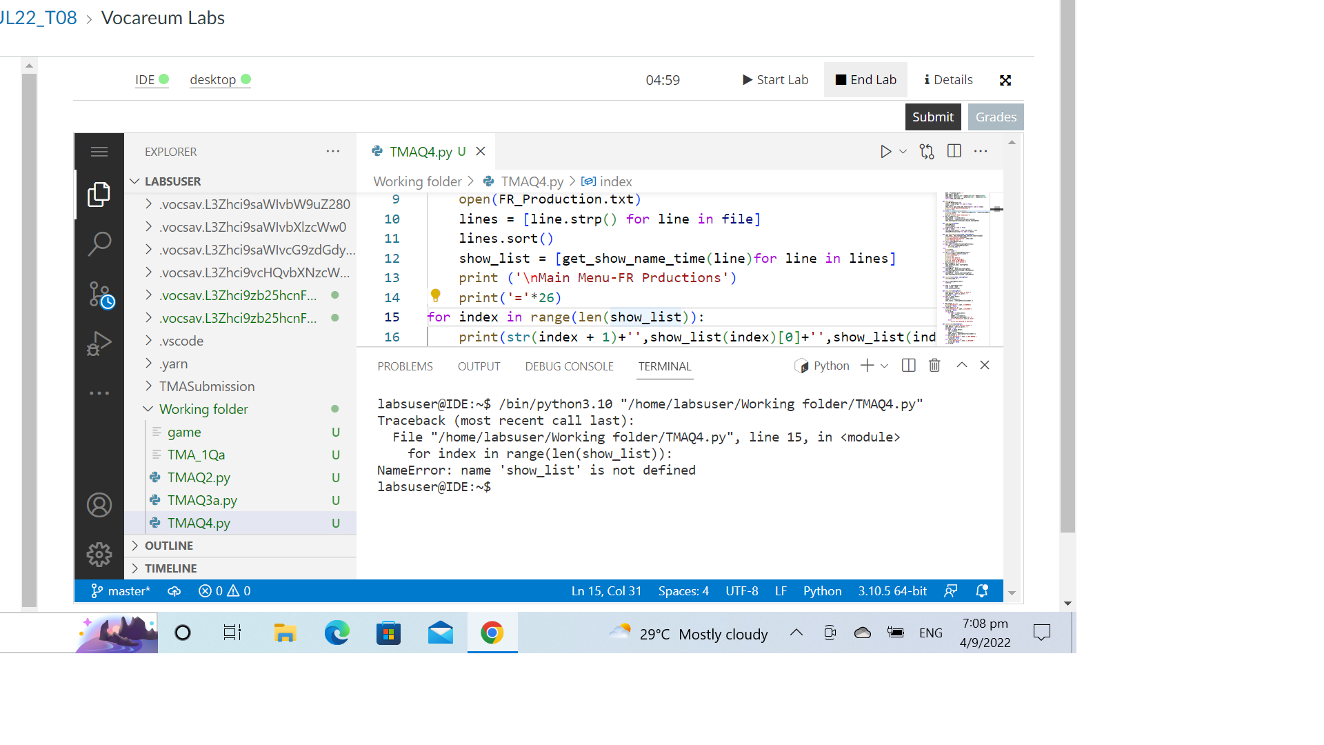Split the editor right
Screen dimensions: 1324x745
pos(954,151)
